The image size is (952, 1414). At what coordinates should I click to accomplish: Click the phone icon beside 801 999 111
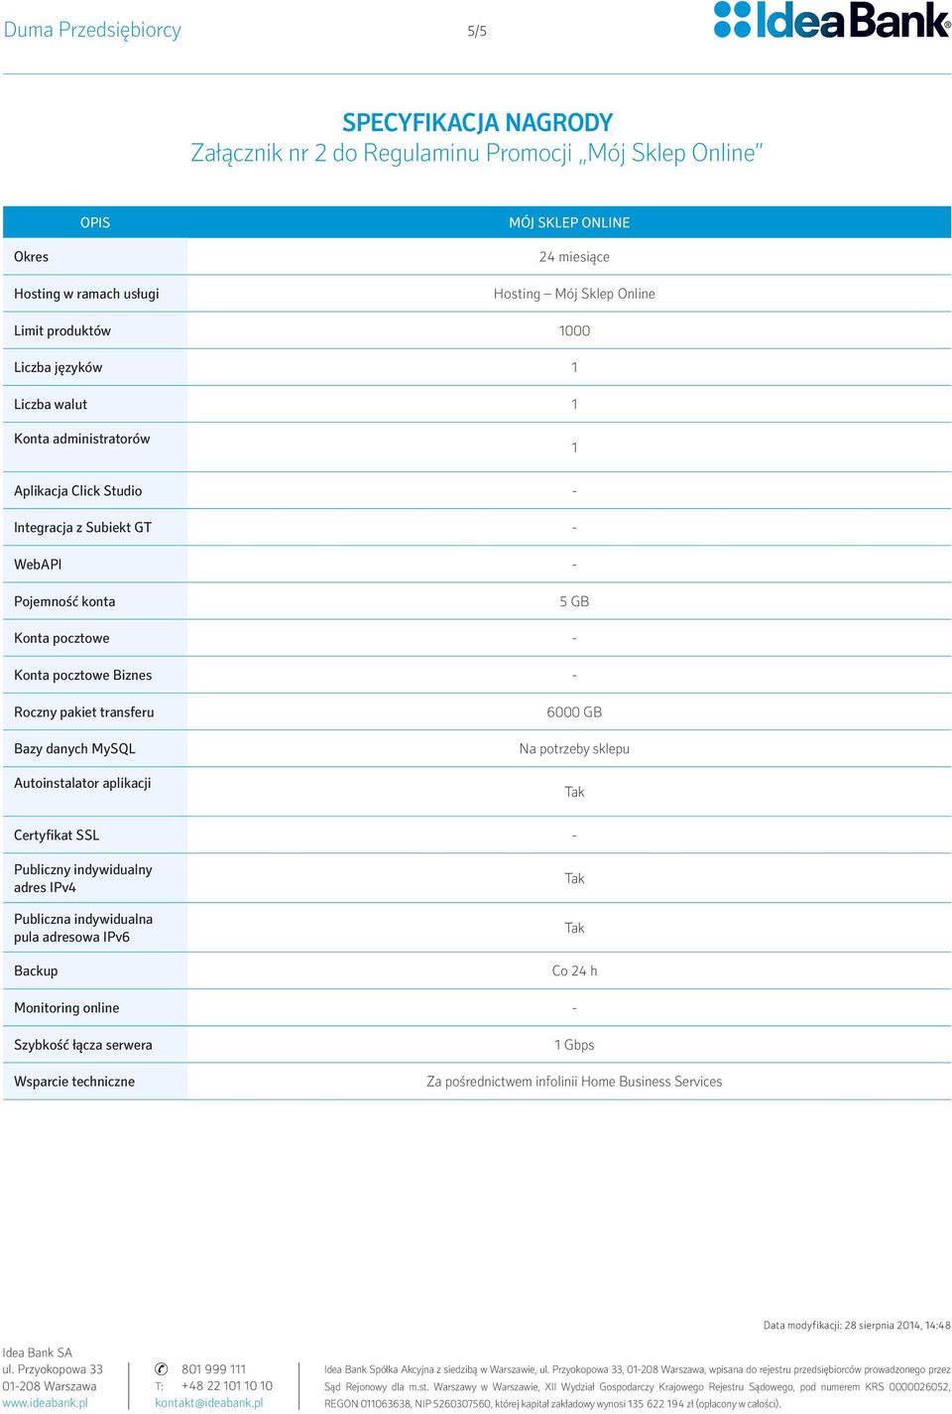pos(162,1369)
